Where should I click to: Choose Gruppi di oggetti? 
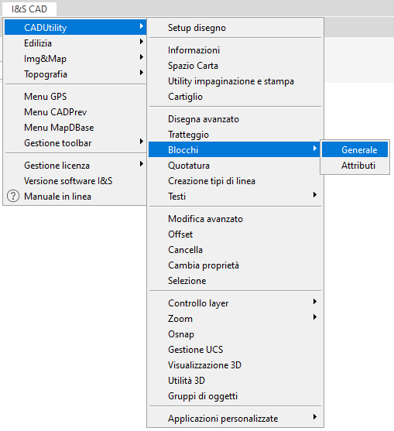click(x=235, y=396)
